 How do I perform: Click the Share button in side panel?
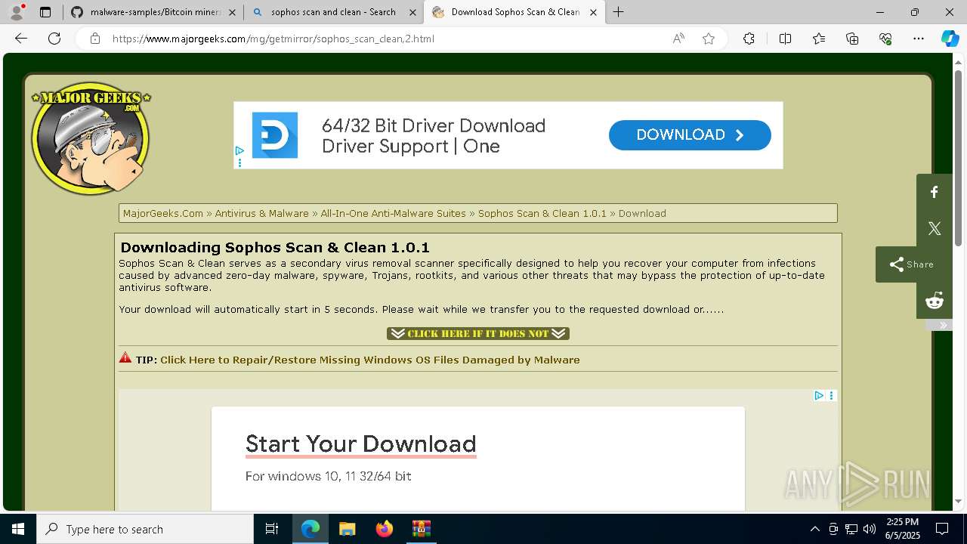click(914, 264)
